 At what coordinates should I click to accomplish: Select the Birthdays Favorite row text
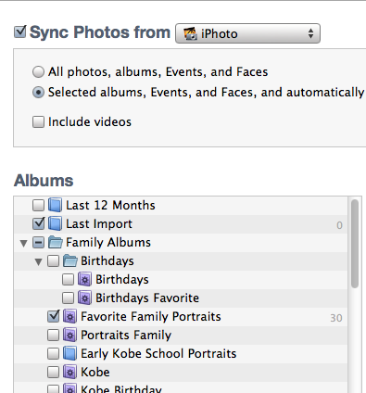tap(147, 298)
